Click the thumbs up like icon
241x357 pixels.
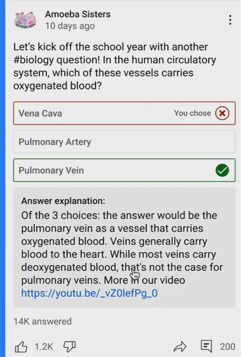point(21,347)
